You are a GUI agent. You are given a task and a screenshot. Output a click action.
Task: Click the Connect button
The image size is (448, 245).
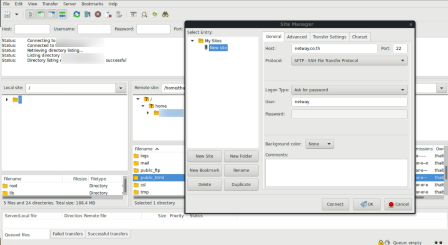[335, 204]
